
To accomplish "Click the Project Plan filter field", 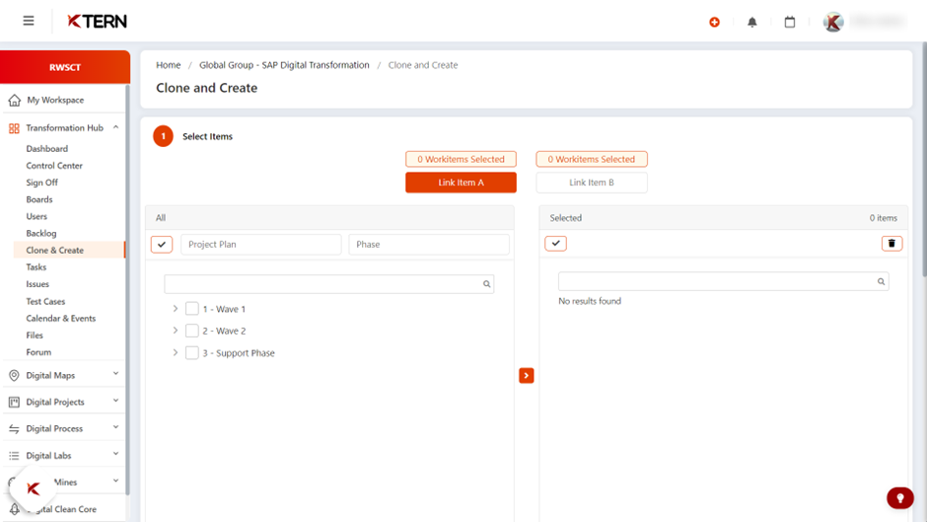I will coord(260,245).
